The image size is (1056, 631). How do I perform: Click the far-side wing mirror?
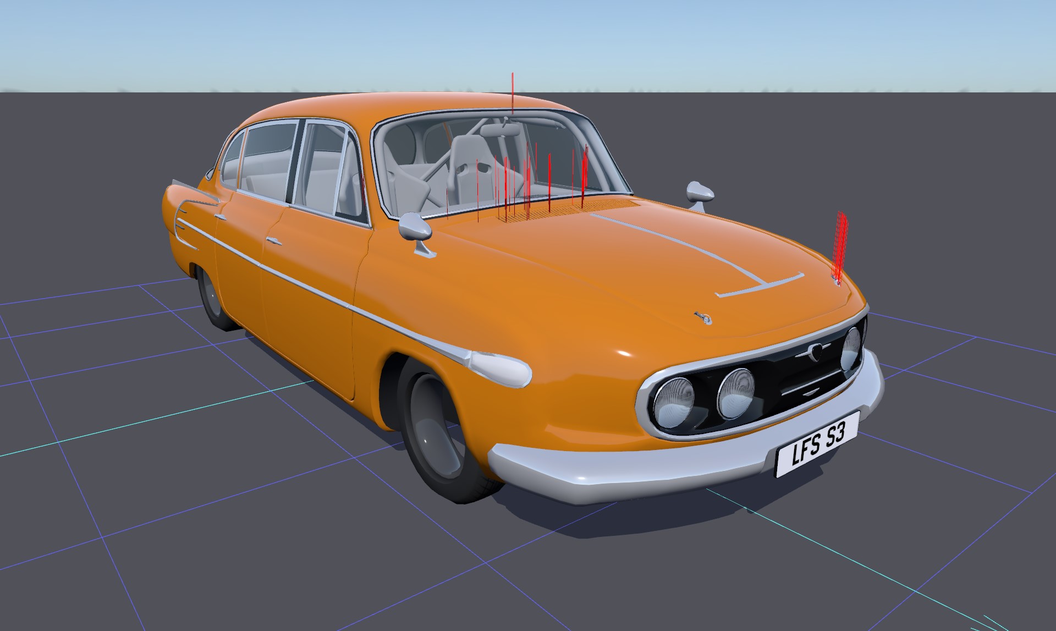pyautogui.click(x=700, y=193)
